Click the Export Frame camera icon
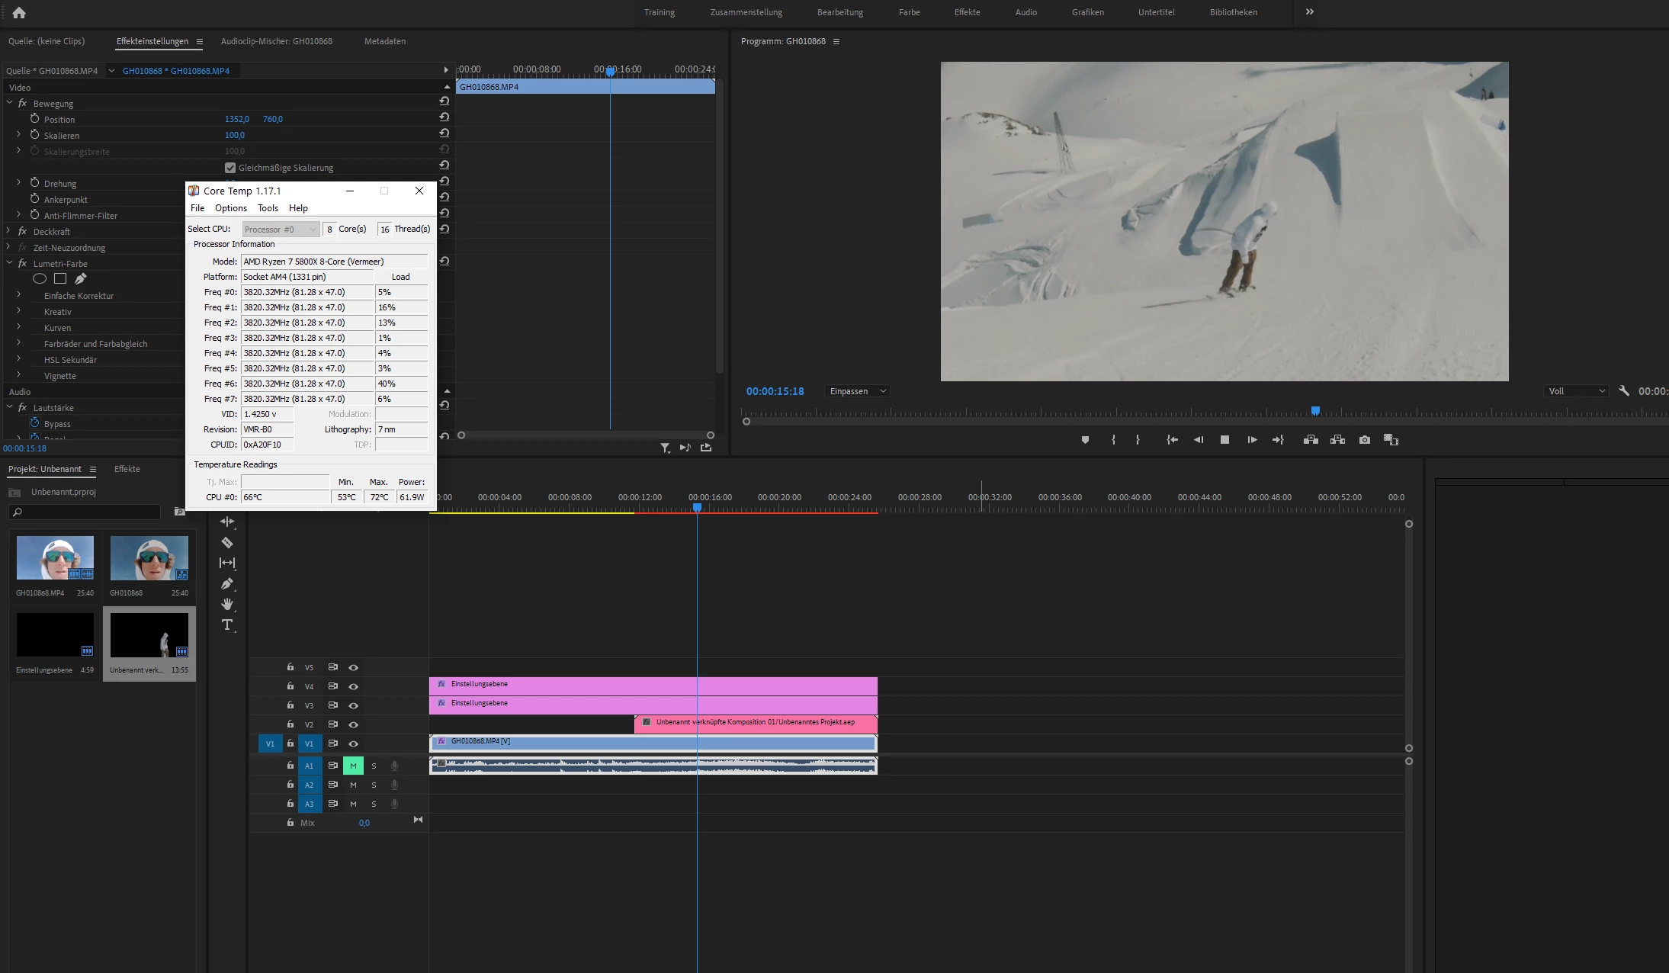The image size is (1669, 973). click(1365, 440)
